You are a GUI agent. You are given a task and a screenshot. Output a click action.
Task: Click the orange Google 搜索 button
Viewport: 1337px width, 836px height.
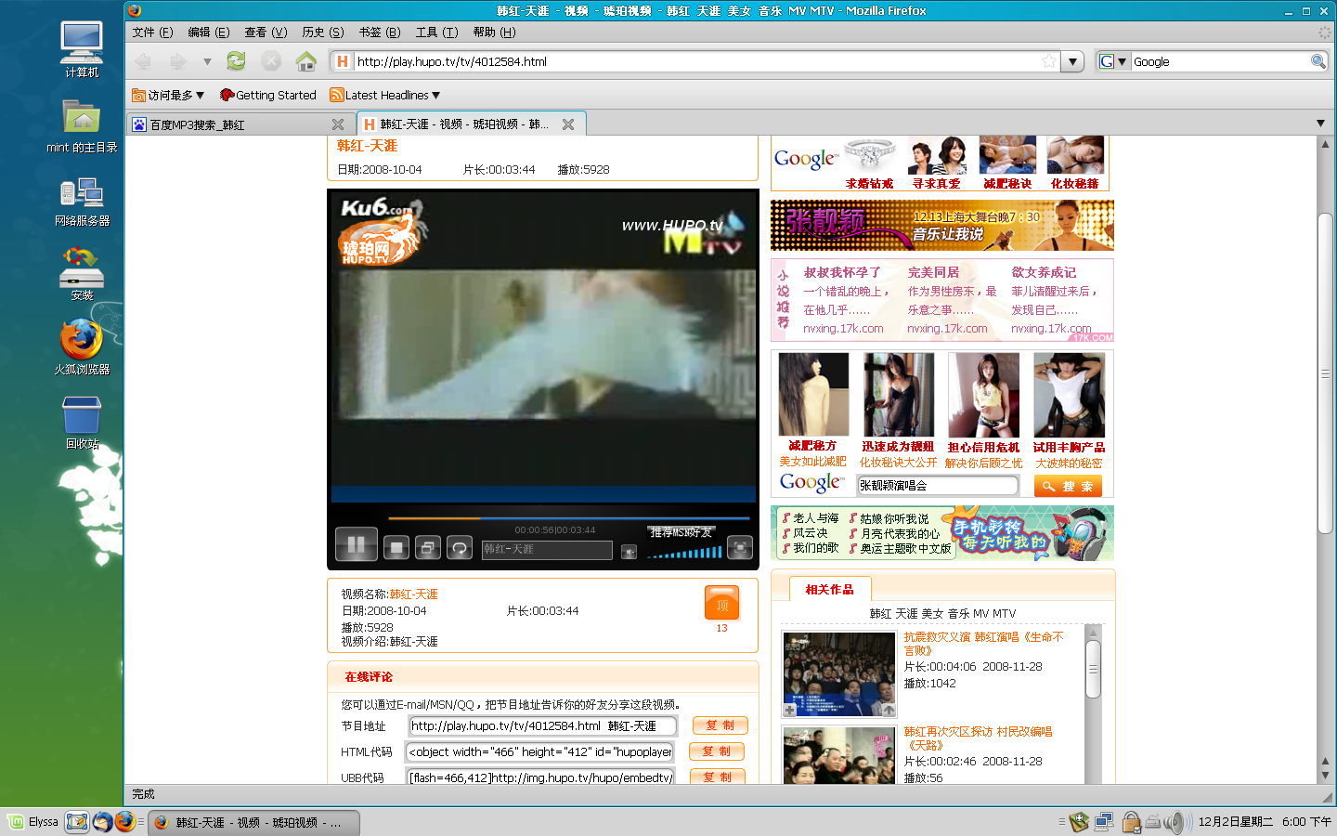1068,486
